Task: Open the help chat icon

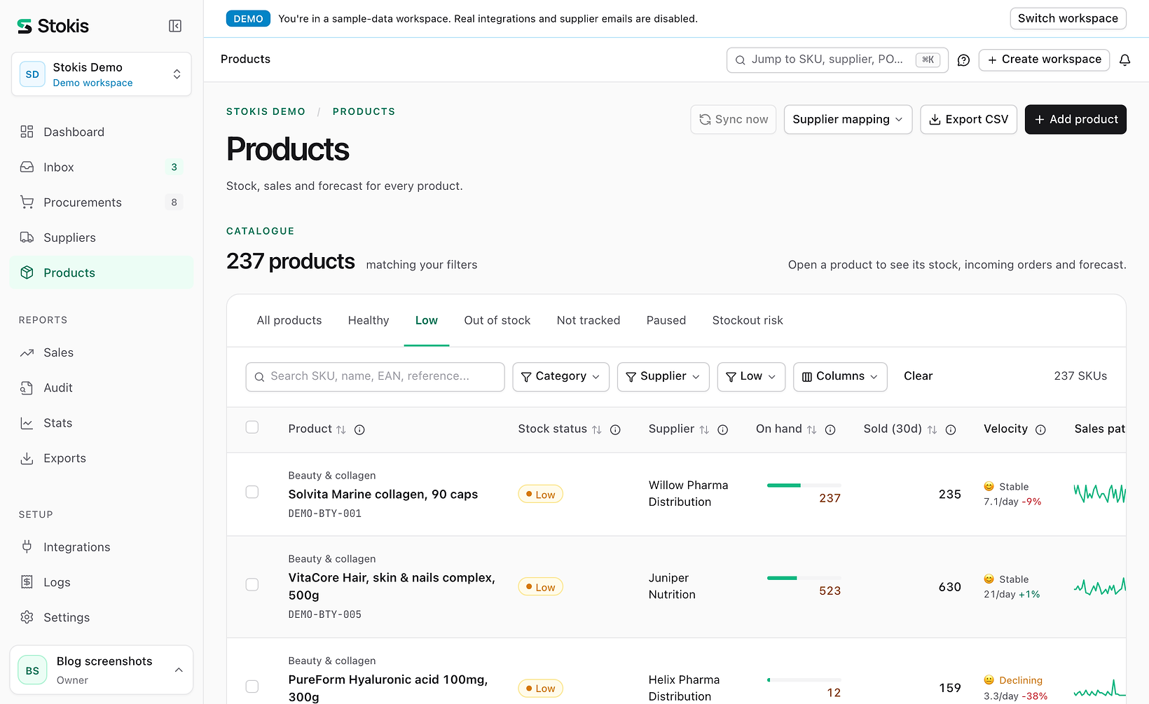Action: 963,60
